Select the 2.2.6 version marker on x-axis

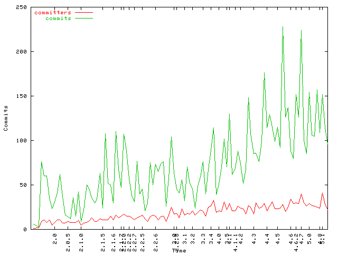pos(155,240)
